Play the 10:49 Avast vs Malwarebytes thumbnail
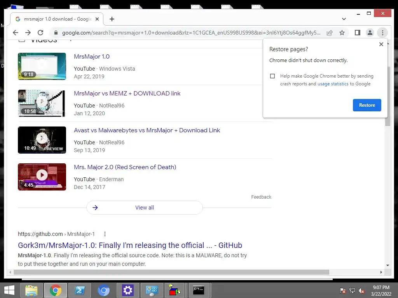Image resolution: width=398 pixels, height=298 pixels. (x=42, y=140)
